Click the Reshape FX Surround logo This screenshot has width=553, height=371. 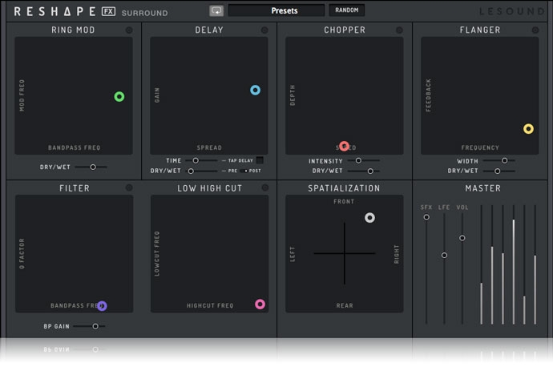pyautogui.click(x=88, y=12)
